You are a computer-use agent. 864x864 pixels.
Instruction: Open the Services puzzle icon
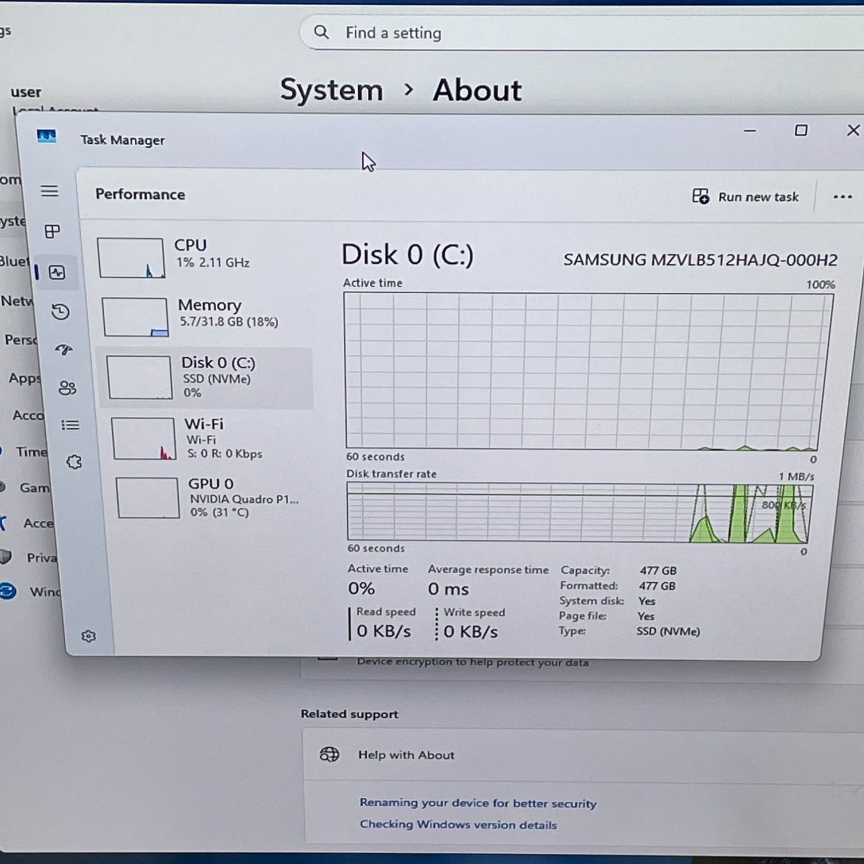pyautogui.click(x=74, y=462)
